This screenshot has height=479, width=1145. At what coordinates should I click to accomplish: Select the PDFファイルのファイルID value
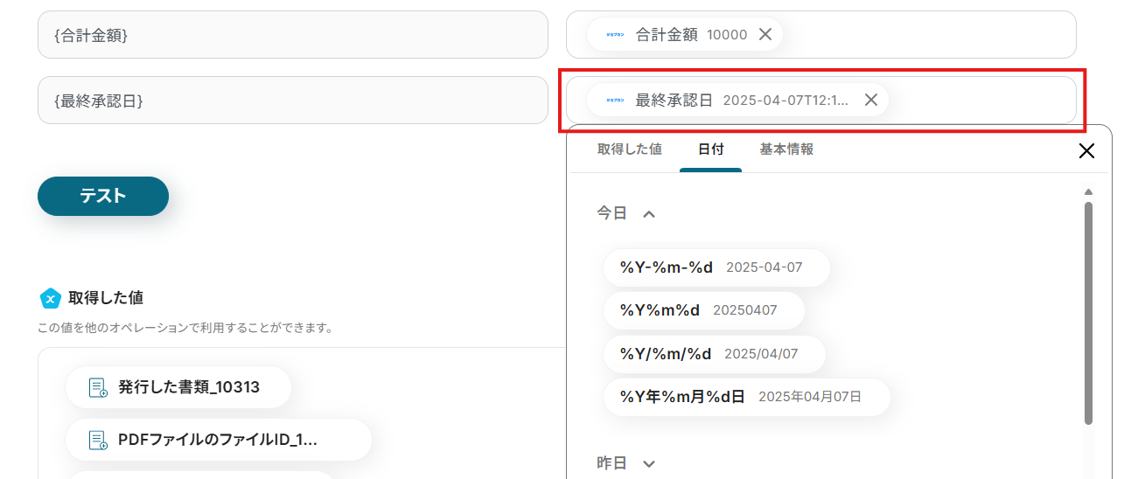click(x=219, y=440)
